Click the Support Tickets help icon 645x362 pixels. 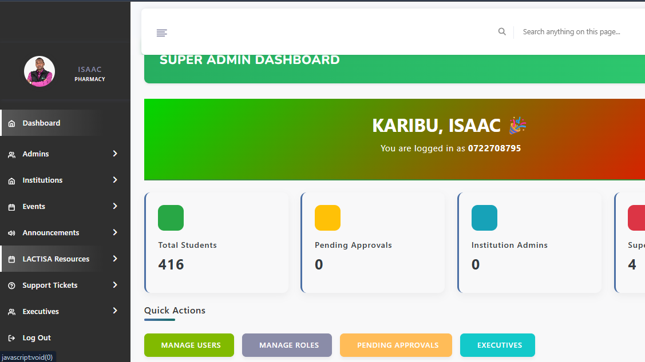point(11,285)
